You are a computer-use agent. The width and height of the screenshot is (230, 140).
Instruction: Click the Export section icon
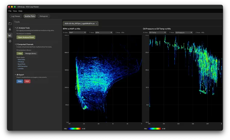pyautogui.click(x=17, y=75)
